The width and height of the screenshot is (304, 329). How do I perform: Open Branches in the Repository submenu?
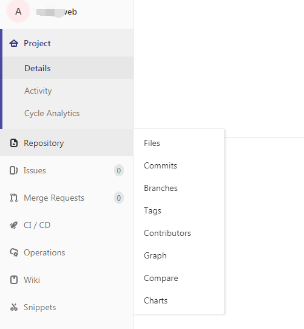[x=161, y=188]
